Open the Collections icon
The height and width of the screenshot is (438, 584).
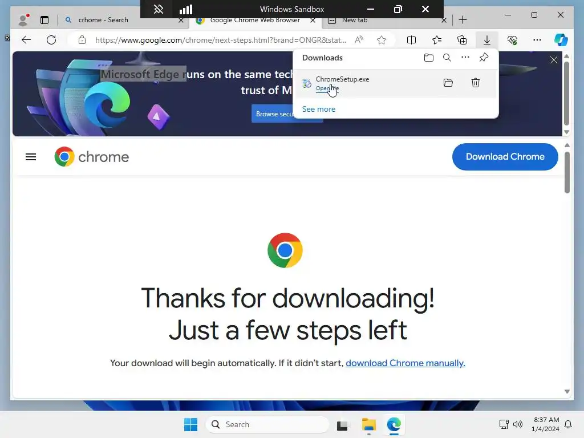[462, 40]
